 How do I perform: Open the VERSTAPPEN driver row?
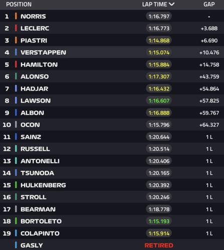pyautogui.click(x=112, y=53)
